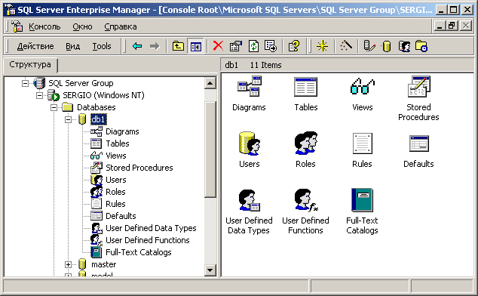
Task: Restore the inner console child window
Action: tap(452, 26)
